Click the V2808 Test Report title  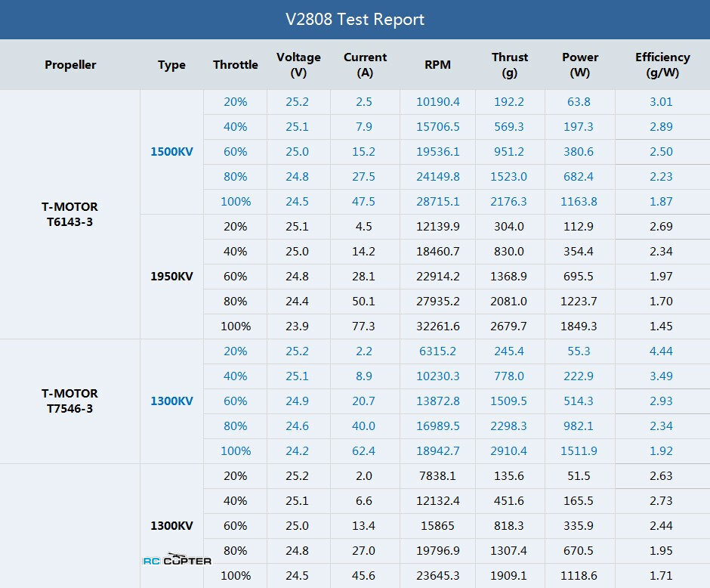click(355, 20)
